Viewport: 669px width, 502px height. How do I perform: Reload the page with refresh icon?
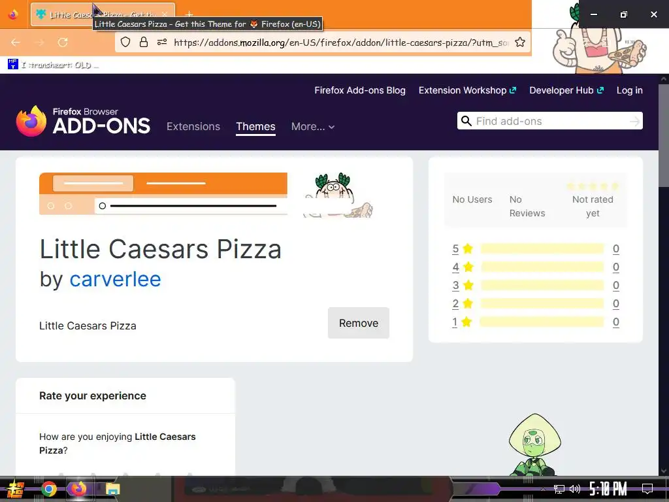point(63,42)
